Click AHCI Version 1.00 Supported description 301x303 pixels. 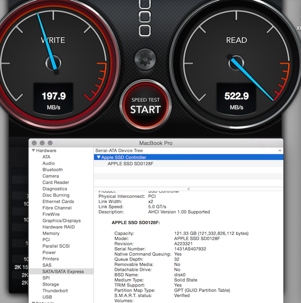(179, 212)
